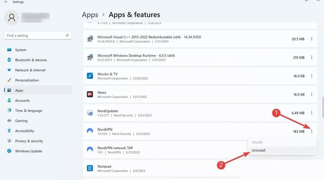This screenshot has height=180, width=324.
Task: Click the News title text
Action: pos(102,93)
